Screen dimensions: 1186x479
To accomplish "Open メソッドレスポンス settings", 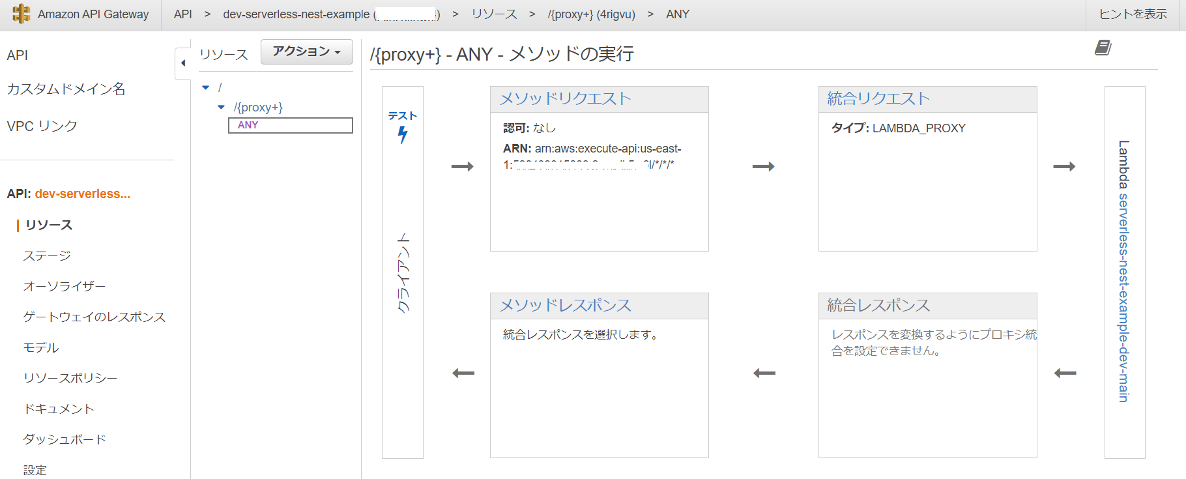I will [x=565, y=305].
